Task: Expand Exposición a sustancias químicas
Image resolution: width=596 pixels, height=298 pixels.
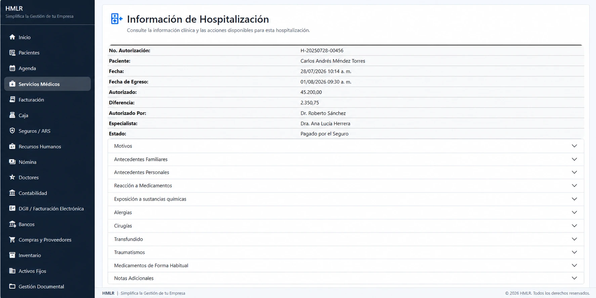Action: click(x=346, y=199)
